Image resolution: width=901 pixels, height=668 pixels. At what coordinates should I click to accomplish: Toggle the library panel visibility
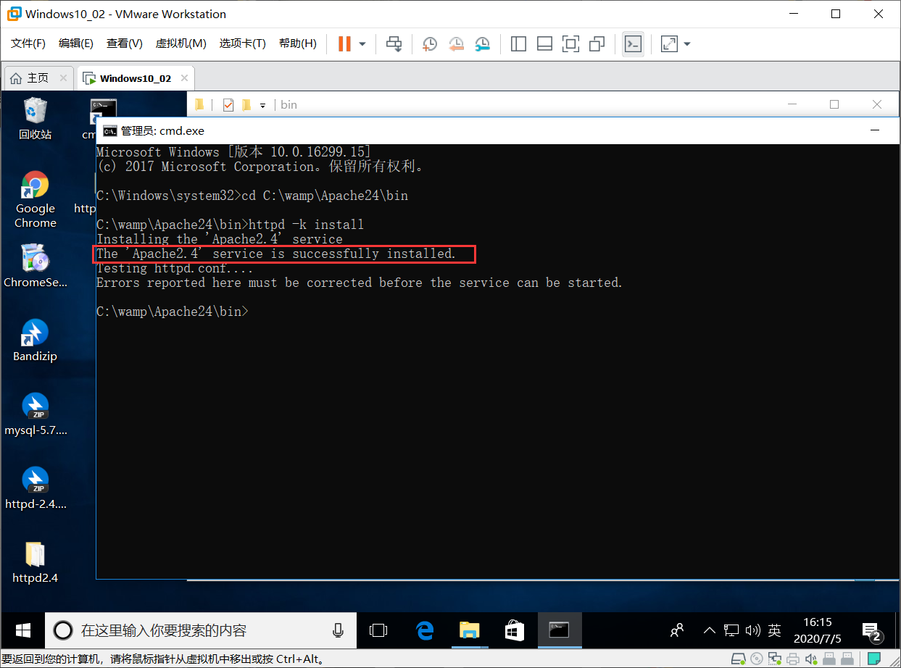tap(518, 43)
